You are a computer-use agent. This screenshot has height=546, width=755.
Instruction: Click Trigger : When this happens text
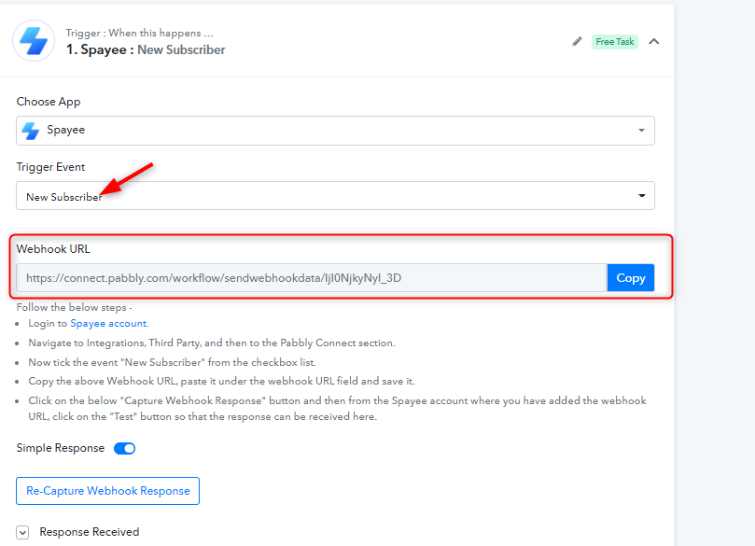click(140, 33)
